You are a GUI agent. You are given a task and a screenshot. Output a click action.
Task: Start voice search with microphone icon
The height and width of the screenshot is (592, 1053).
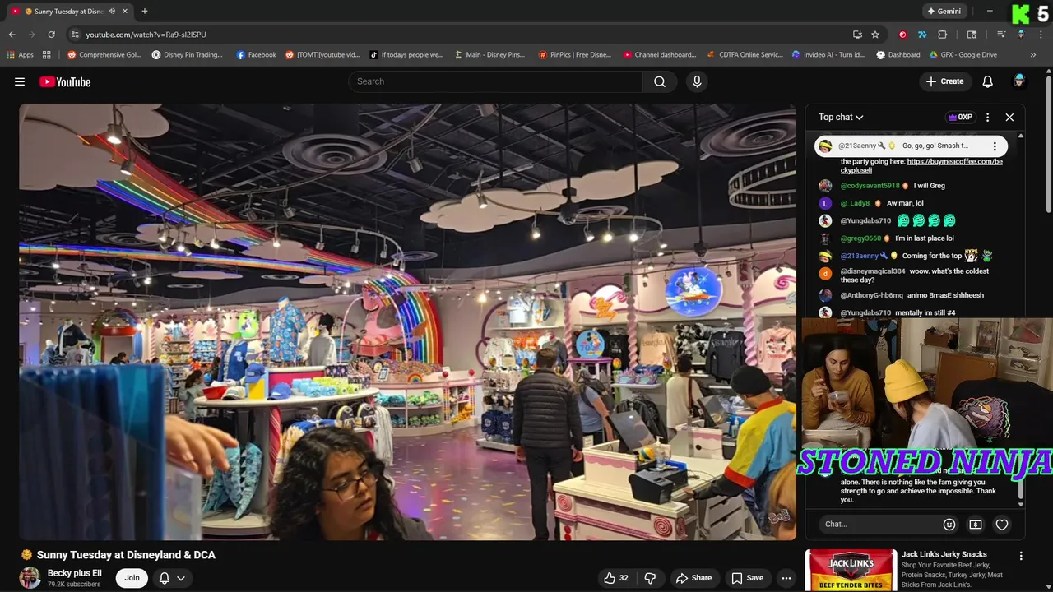coord(697,81)
